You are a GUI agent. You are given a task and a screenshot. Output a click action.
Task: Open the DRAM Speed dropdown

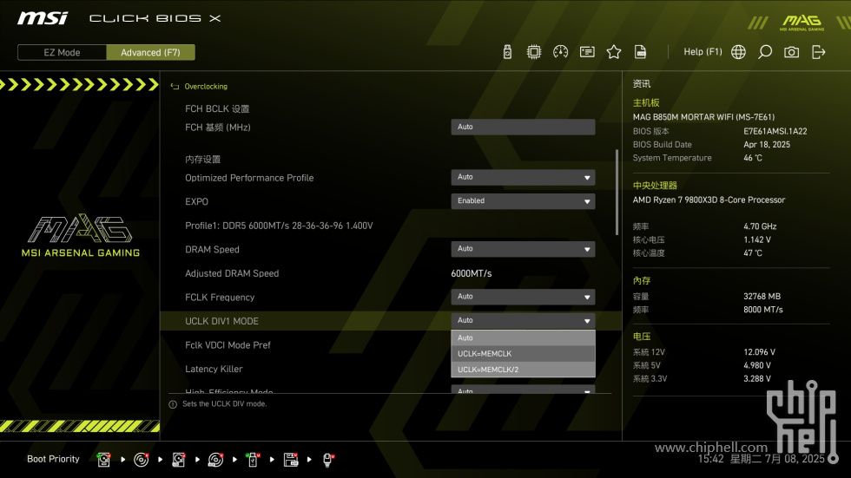pyautogui.click(x=523, y=249)
